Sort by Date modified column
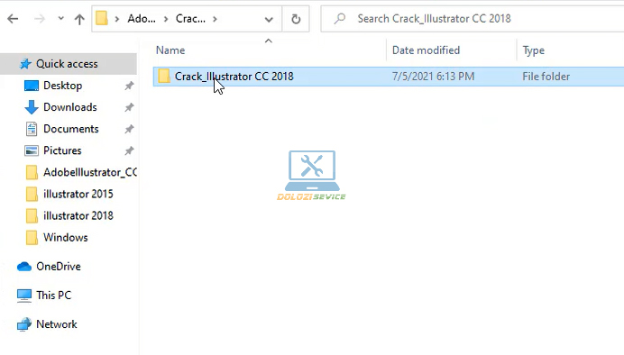624x355 pixels. pos(426,50)
